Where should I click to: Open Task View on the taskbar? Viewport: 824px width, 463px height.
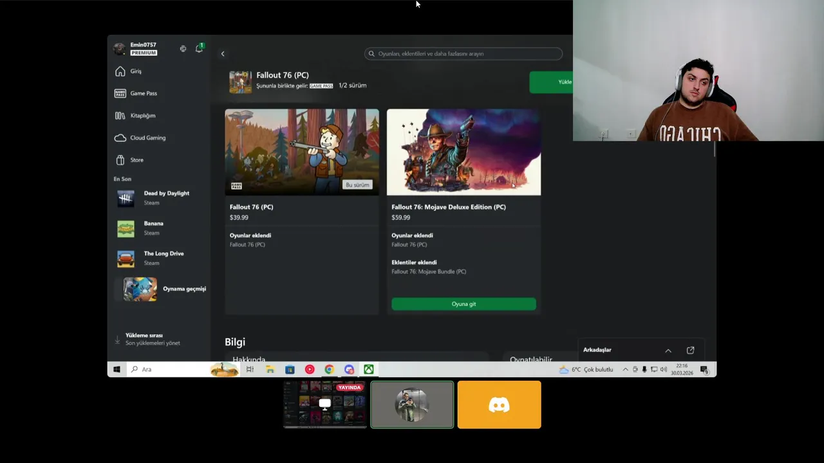[x=250, y=369]
